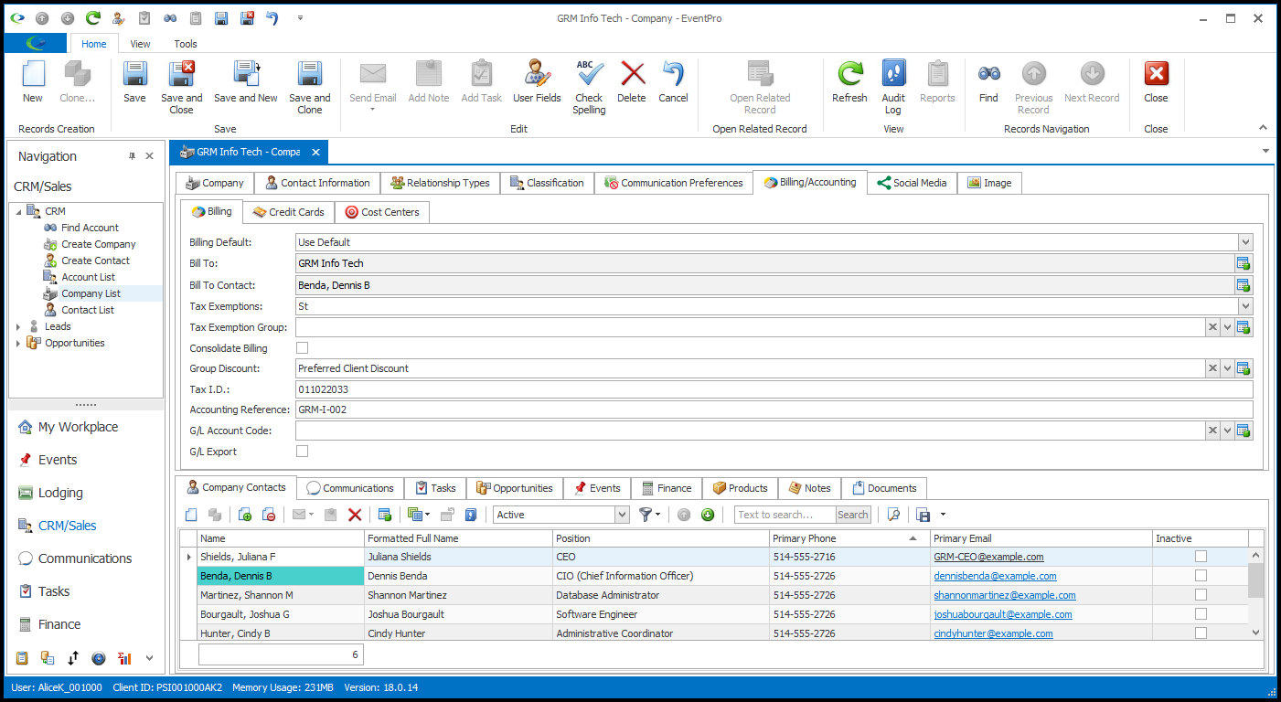Image resolution: width=1281 pixels, height=702 pixels.
Task: Open dennisbenda@example.com email link
Action: coord(995,576)
